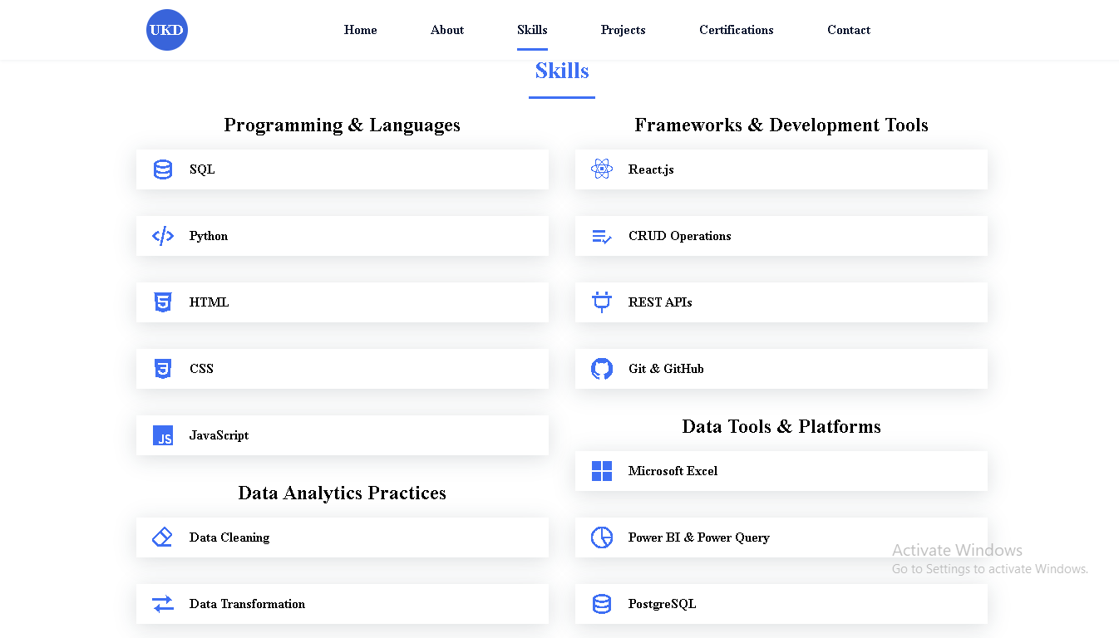Click the UKD circular logo

[166, 30]
